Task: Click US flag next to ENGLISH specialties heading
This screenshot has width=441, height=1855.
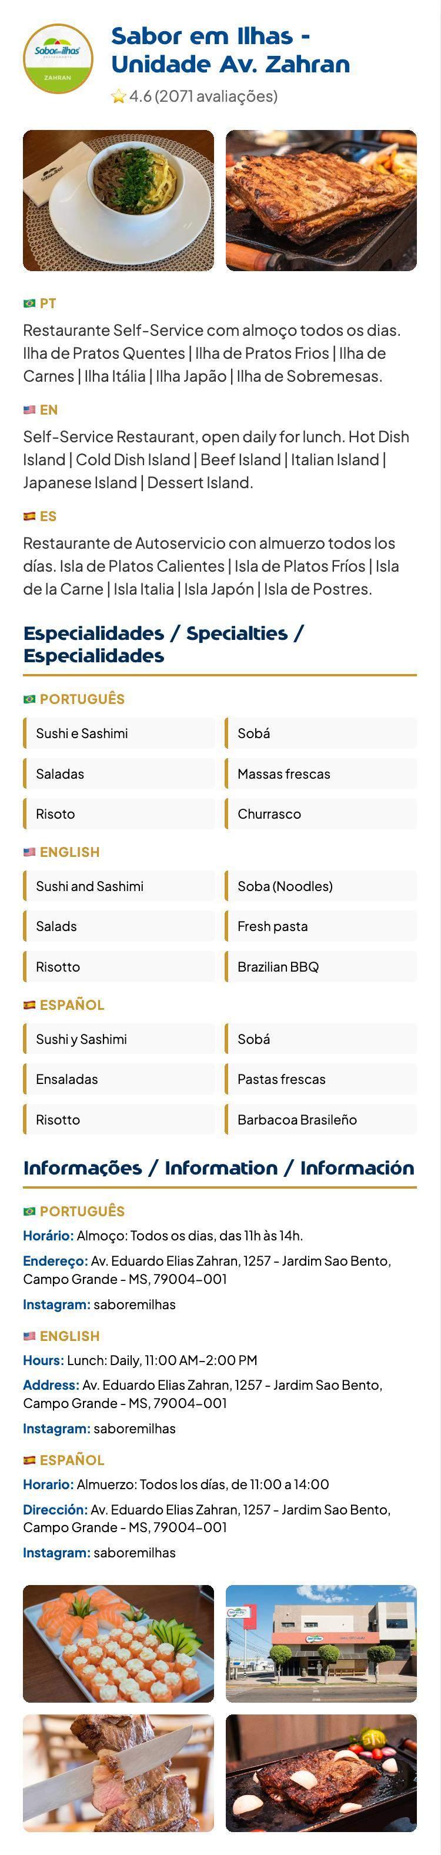Action: [x=29, y=852]
